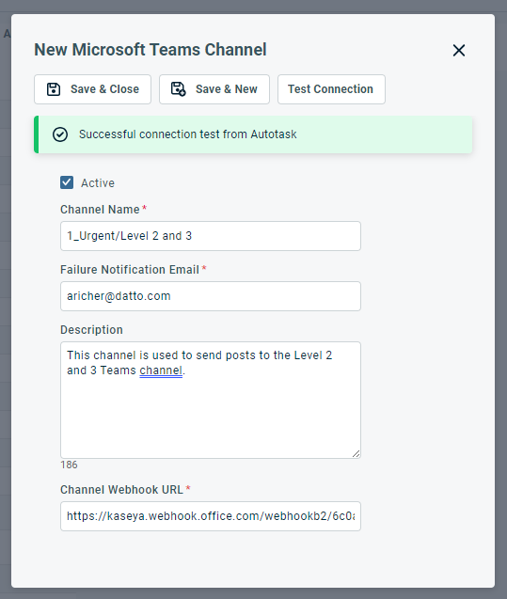Focus the Channel Name input field
The image size is (507, 599).
click(x=211, y=236)
